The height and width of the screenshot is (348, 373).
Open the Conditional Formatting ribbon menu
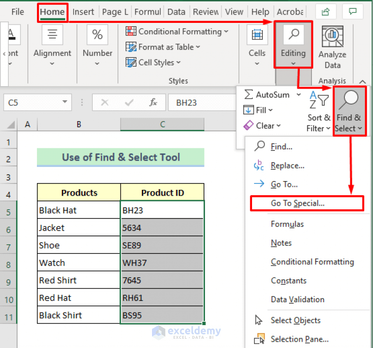tap(177, 32)
